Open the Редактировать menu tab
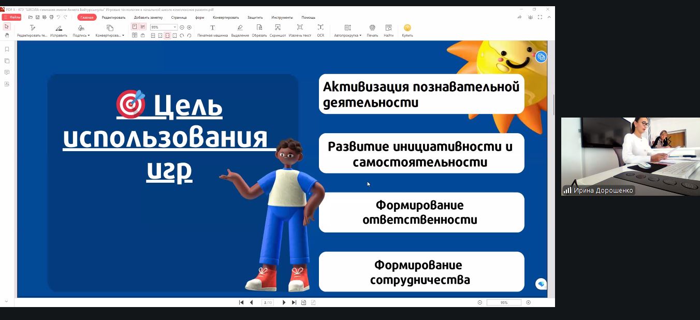This screenshot has width=700, height=320. pyautogui.click(x=113, y=17)
